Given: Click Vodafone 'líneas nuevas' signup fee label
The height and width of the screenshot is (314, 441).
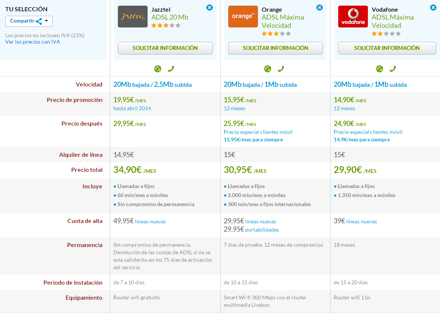Looking at the screenshot, I should point(362,221).
